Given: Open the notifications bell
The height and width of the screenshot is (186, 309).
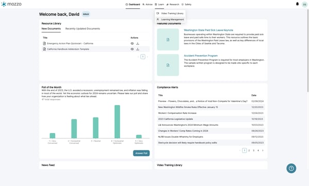Looking at the screenshot, I should click(297, 4).
